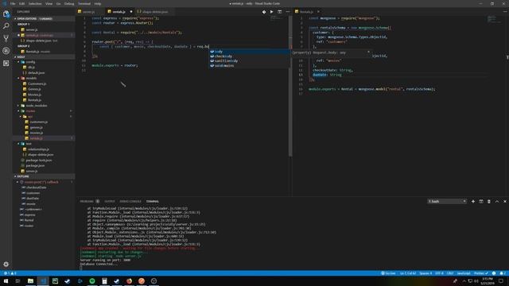Image resolution: width=509 pixels, height=286 pixels.
Task: Open the View menu
Action: coord(49,3)
